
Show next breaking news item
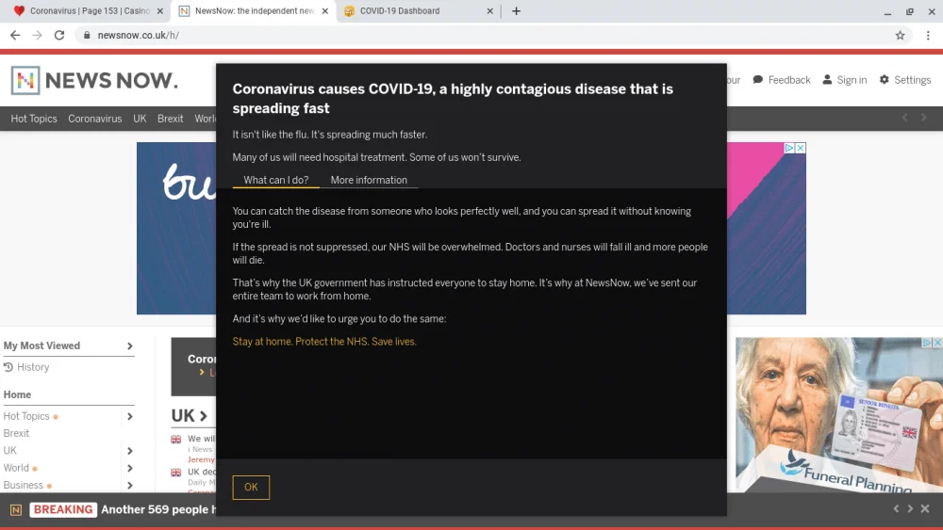(910, 508)
